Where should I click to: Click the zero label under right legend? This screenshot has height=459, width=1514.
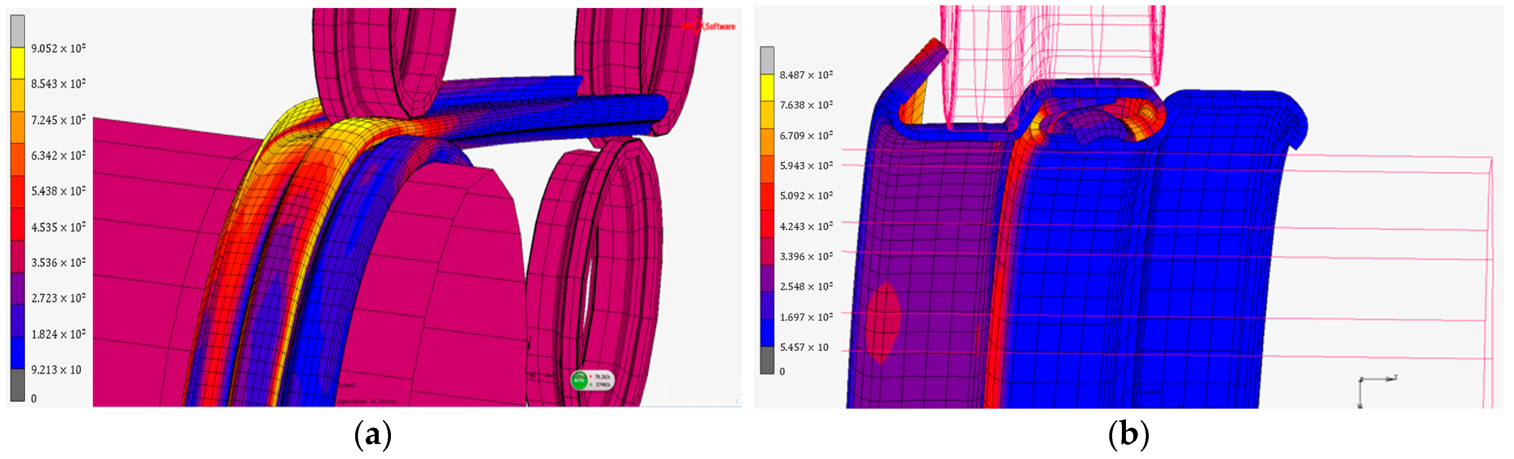pyautogui.click(x=782, y=371)
